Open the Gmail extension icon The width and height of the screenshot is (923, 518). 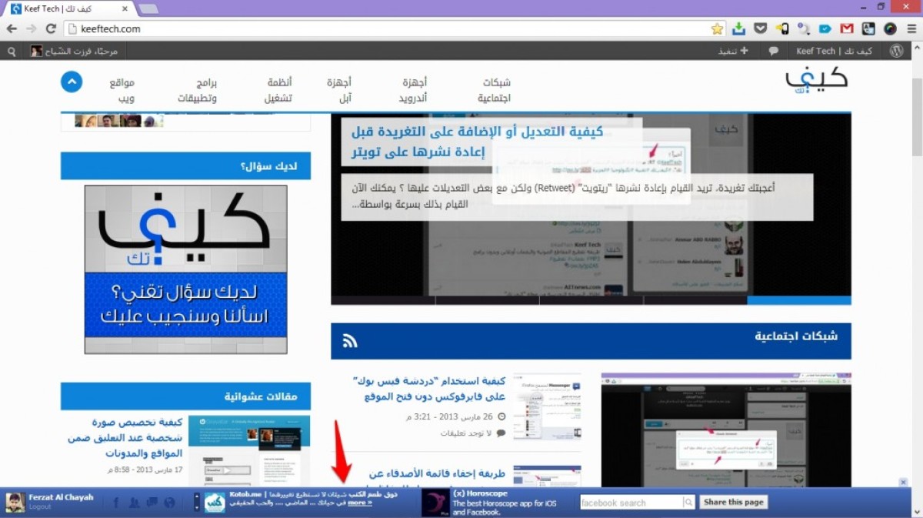847,28
